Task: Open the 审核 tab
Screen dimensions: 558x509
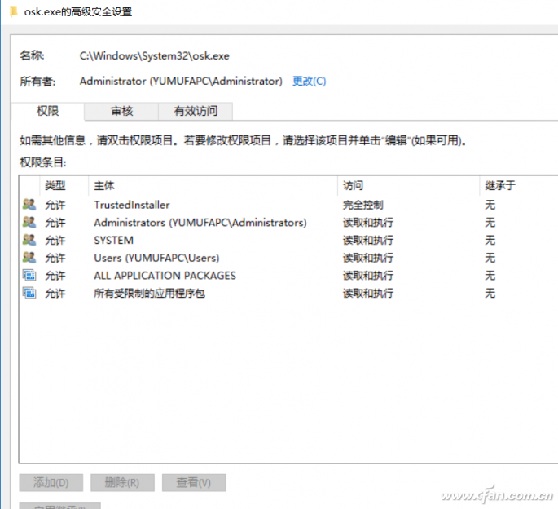Action: [x=121, y=111]
